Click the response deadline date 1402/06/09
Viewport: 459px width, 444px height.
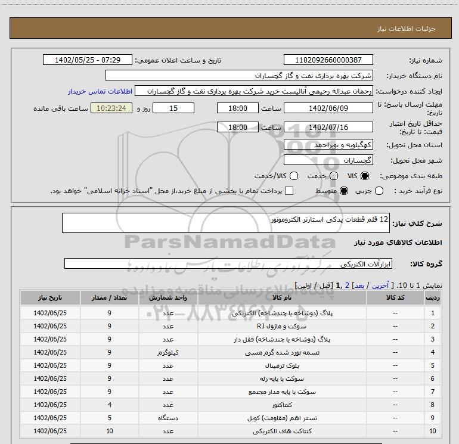pos(328,108)
